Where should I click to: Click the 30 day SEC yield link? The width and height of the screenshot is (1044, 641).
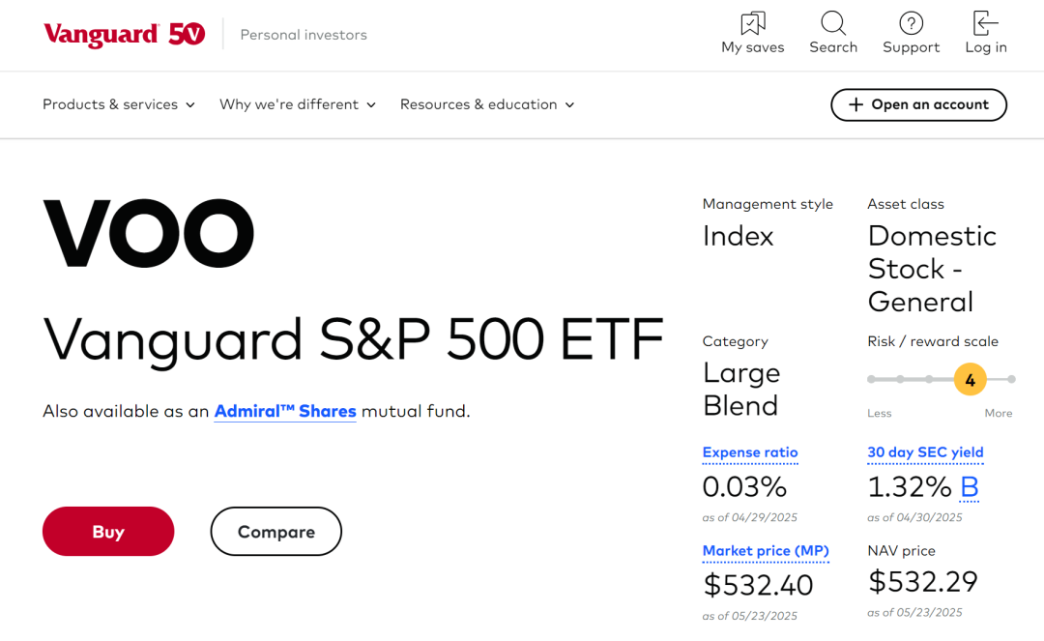click(925, 452)
